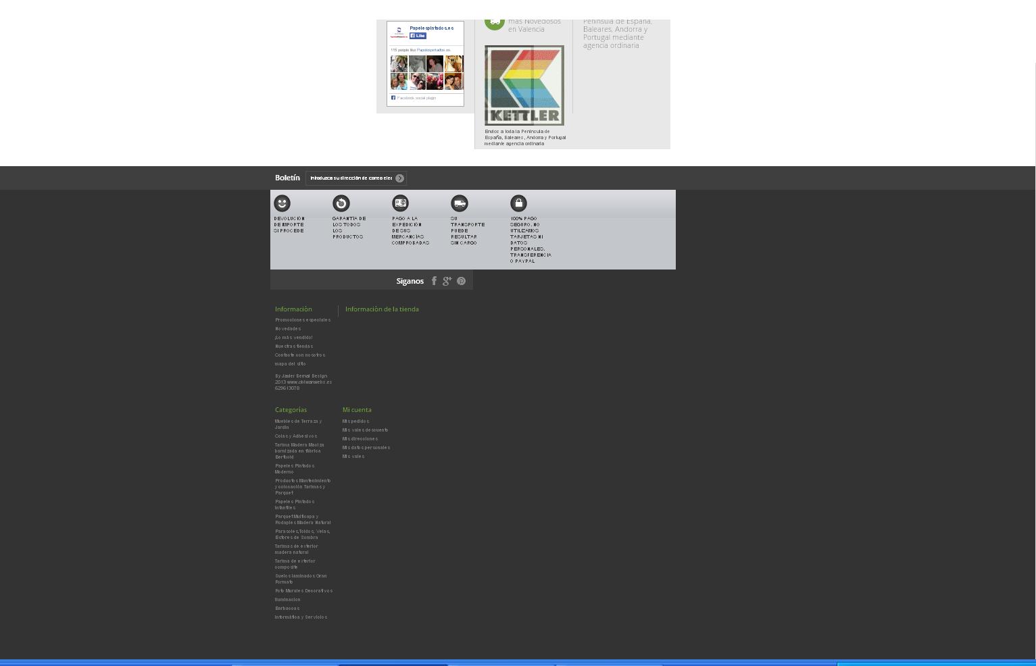This screenshot has width=1036, height=666.
Task: Open the Colas y Adhesivos category
Action: tap(296, 436)
